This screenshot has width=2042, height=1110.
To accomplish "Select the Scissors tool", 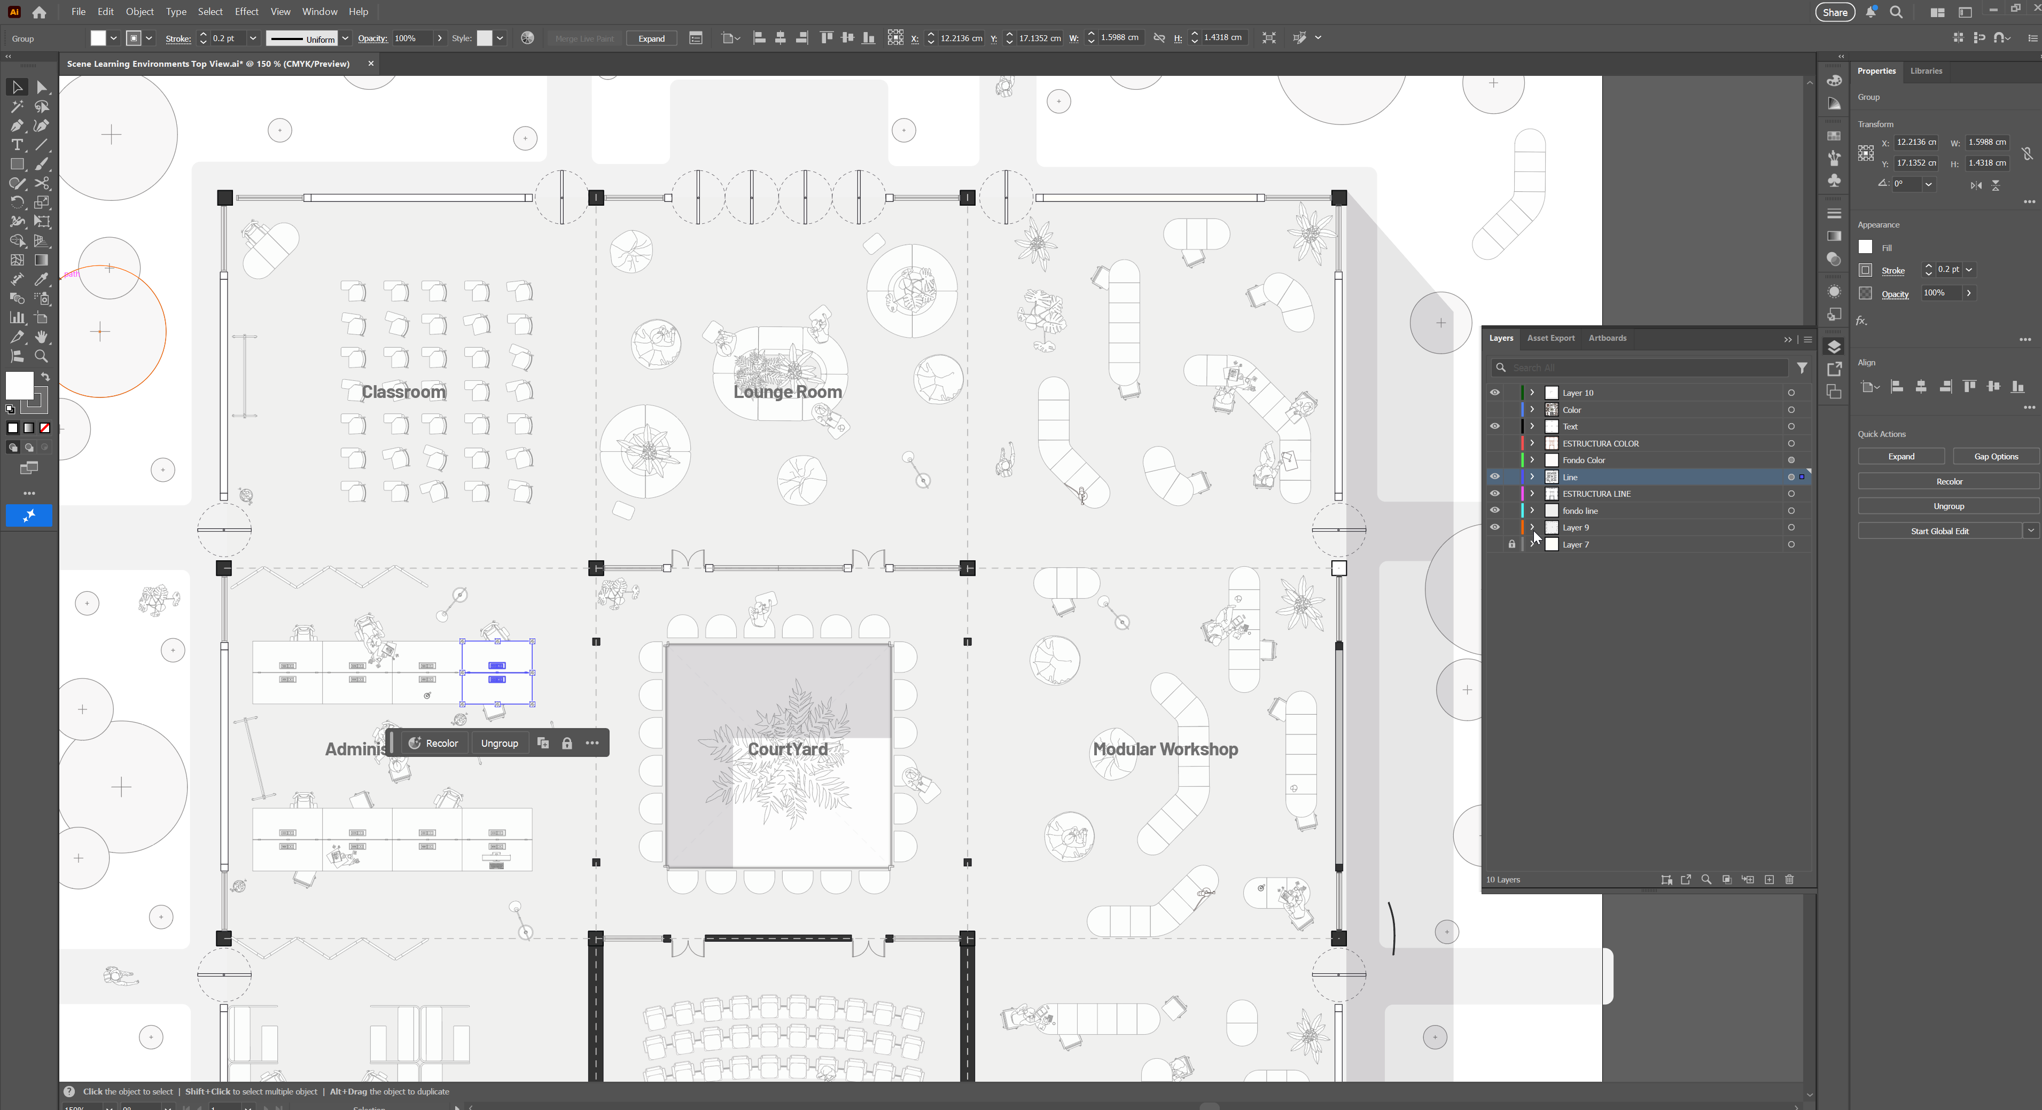I will pyautogui.click(x=42, y=183).
